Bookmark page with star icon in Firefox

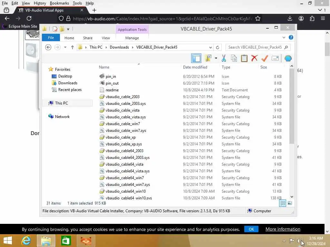click(x=257, y=18)
